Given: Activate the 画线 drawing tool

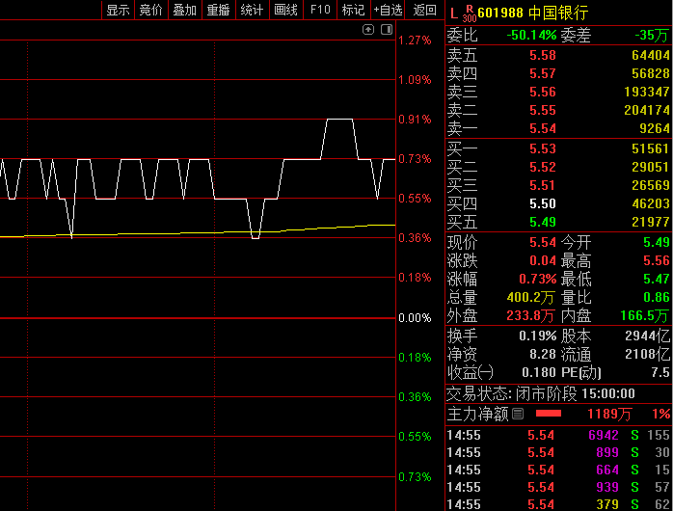Looking at the screenshot, I should click(x=285, y=10).
